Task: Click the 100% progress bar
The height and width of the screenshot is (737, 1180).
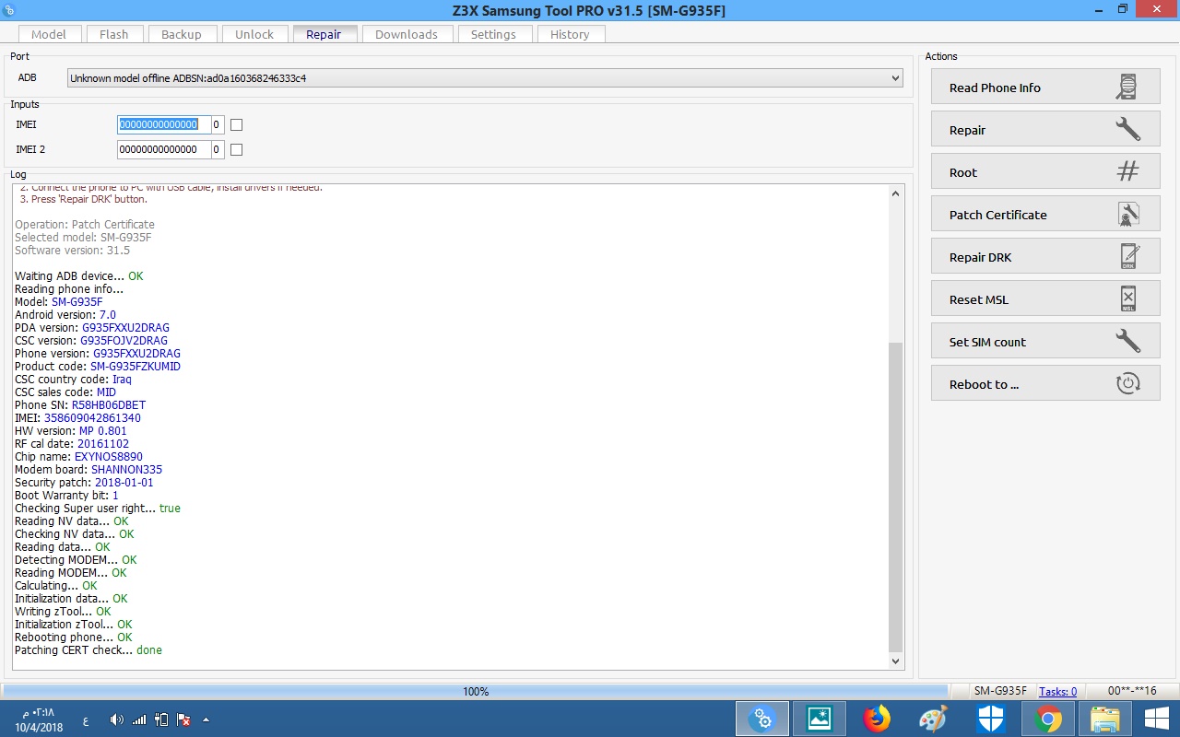Action: coord(476,691)
